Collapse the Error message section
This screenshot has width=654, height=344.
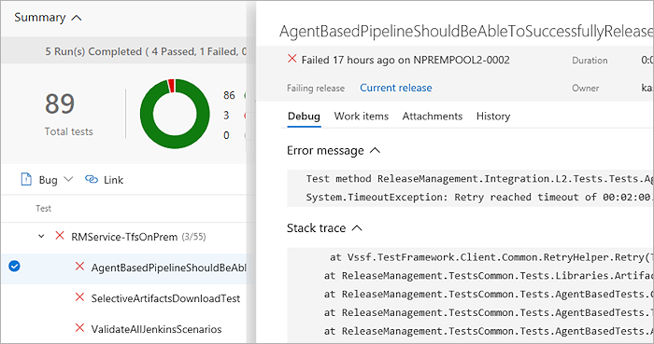point(375,150)
